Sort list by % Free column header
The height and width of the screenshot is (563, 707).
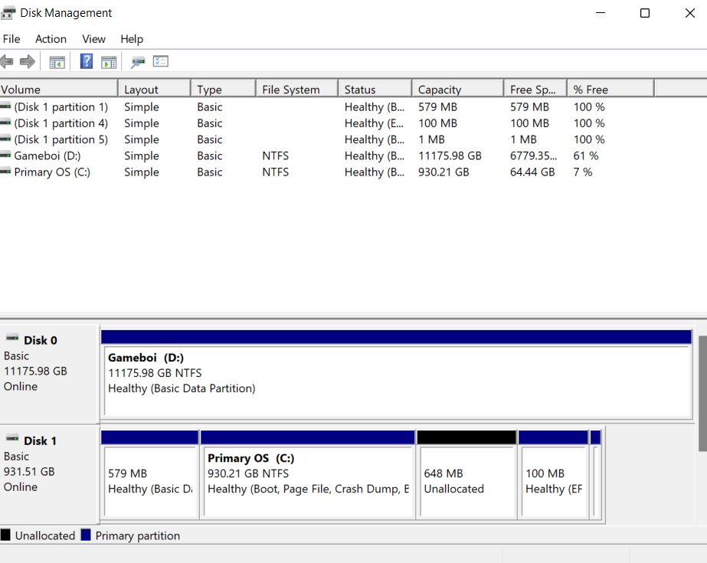click(610, 90)
